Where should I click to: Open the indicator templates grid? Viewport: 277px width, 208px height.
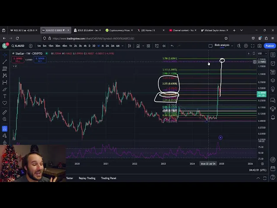tap(148, 46)
